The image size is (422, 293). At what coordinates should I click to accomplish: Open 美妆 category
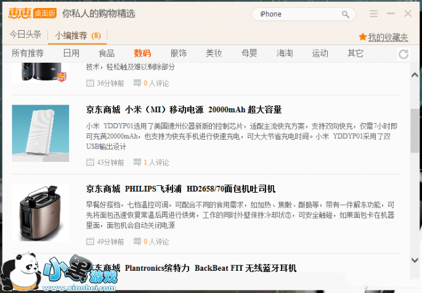pyautogui.click(x=214, y=53)
